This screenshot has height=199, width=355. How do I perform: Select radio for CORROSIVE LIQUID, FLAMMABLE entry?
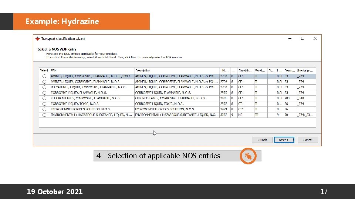(44, 93)
